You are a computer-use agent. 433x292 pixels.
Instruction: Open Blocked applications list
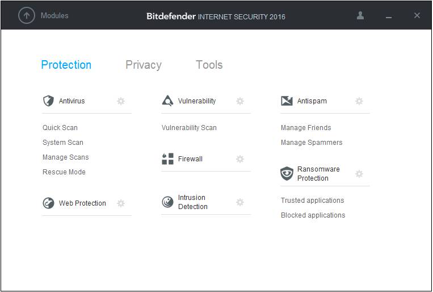(313, 215)
